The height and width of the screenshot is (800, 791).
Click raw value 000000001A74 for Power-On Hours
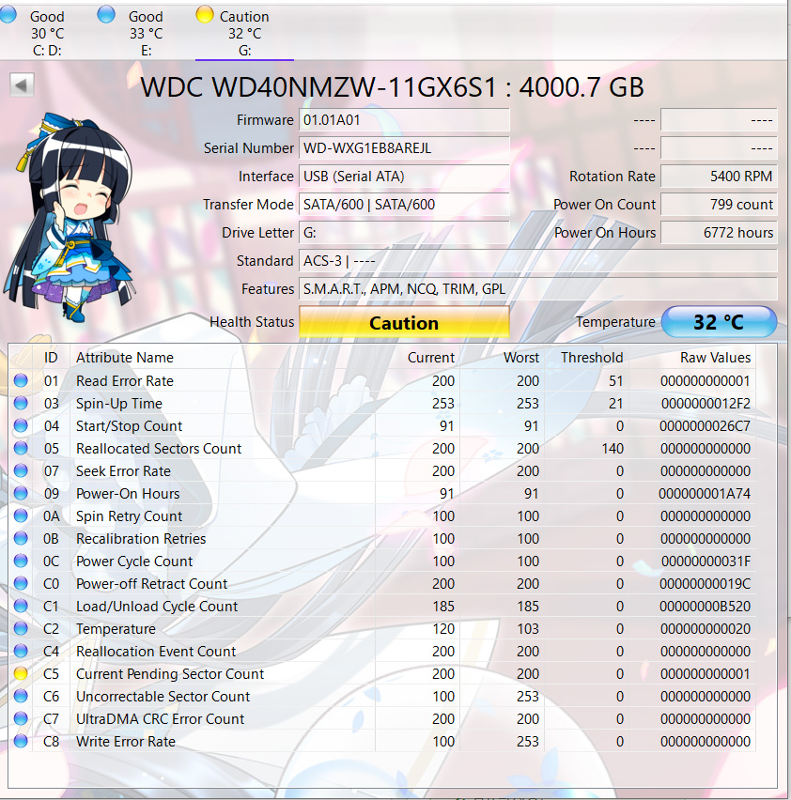[x=705, y=493]
